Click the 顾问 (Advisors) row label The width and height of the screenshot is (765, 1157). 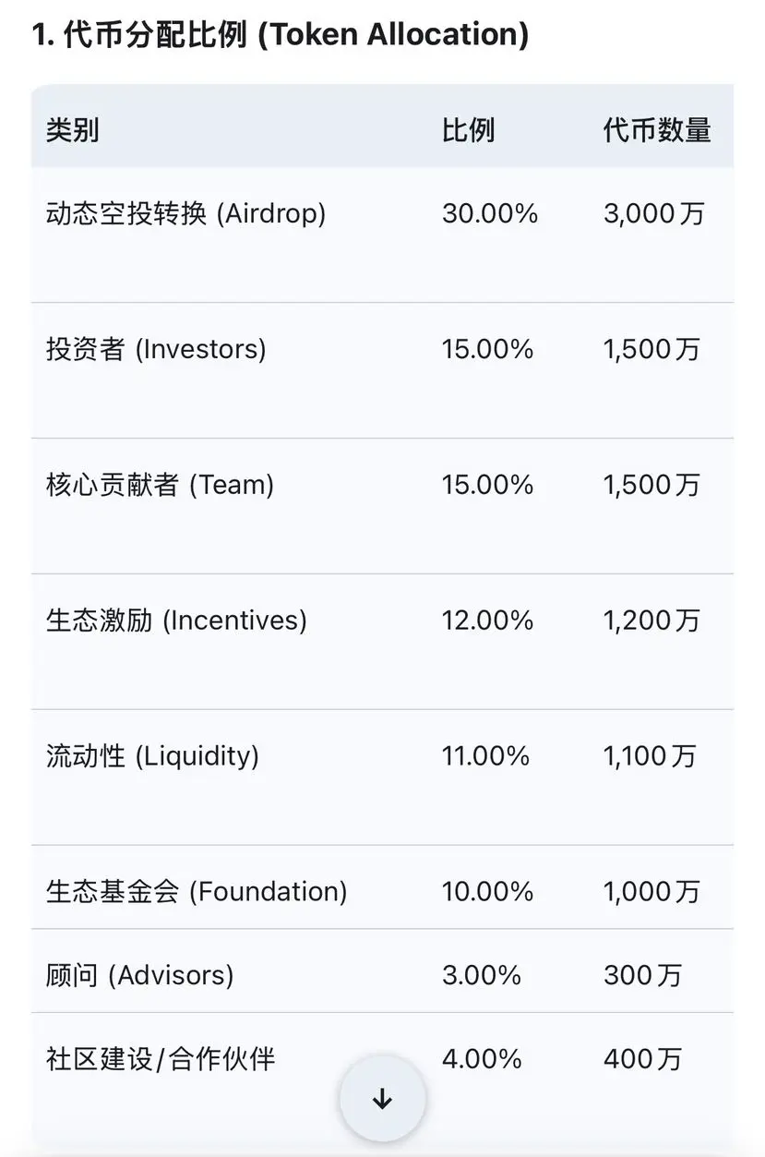point(139,975)
